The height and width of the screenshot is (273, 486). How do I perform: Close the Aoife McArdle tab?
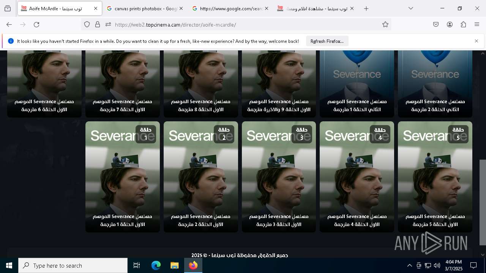click(x=96, y=8)
